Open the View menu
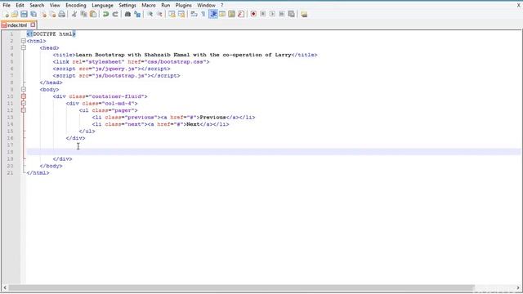This screenshot has height=294, width=523. tap(55, 6)
